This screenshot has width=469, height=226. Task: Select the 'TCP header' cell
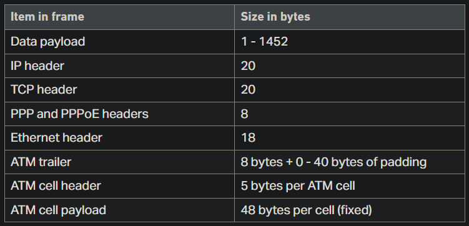pyautogui.click(x=119, y=90)
